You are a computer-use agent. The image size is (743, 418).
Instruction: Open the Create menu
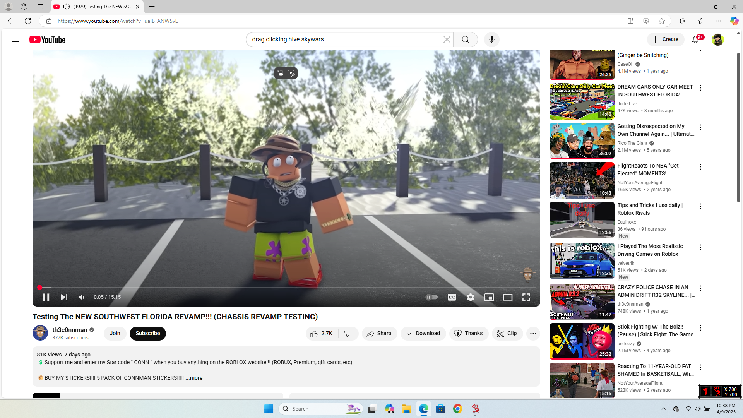[665, 39]
